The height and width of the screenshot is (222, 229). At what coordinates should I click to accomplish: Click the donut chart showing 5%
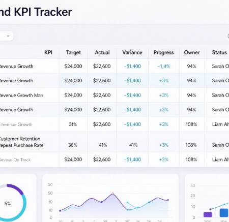[8, 203]
